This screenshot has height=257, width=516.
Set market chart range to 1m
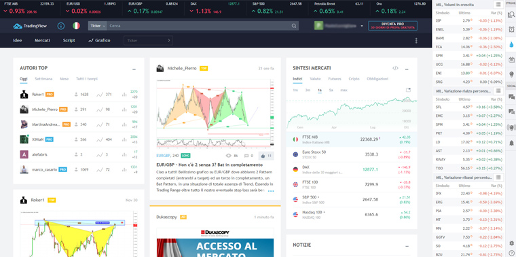[x=295, y=90]
